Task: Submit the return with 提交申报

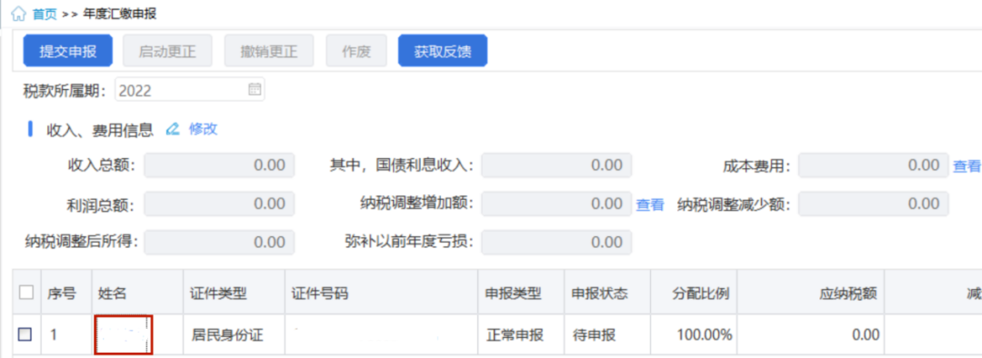Action: (67, 51)
